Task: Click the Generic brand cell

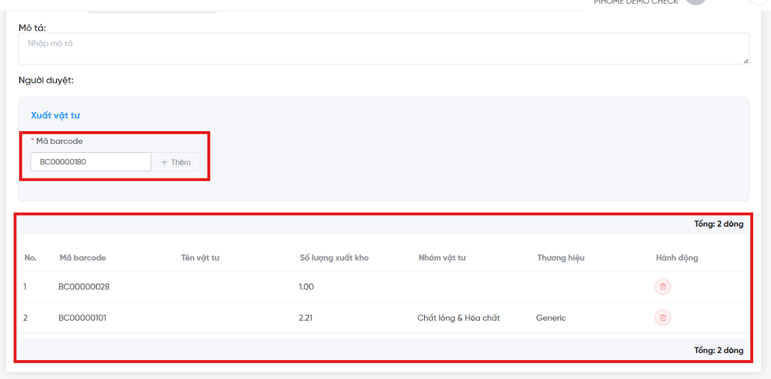Action: (x=551, y=318)
